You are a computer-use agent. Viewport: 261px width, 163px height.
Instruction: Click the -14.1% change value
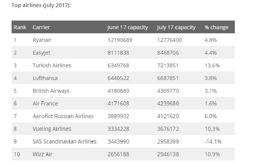click(x=212, y=141)
